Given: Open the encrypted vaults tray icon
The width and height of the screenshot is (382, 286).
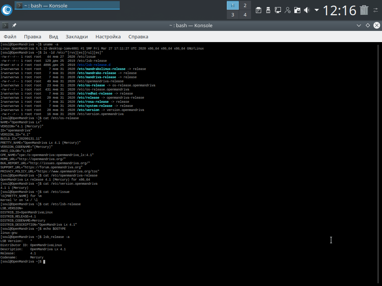Looking at the screenshot, I should [297, 10].
